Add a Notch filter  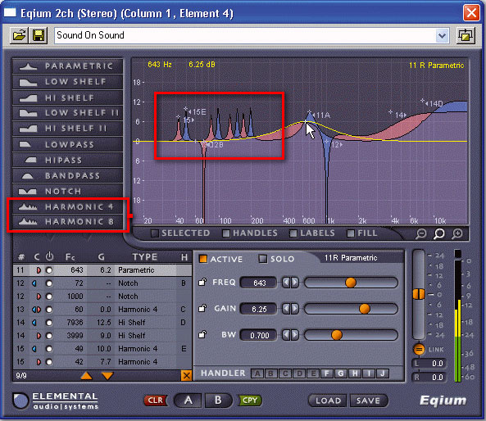67,191
